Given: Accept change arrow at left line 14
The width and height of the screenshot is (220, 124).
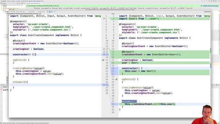Looking at the screenshot, I should (104, 52).
